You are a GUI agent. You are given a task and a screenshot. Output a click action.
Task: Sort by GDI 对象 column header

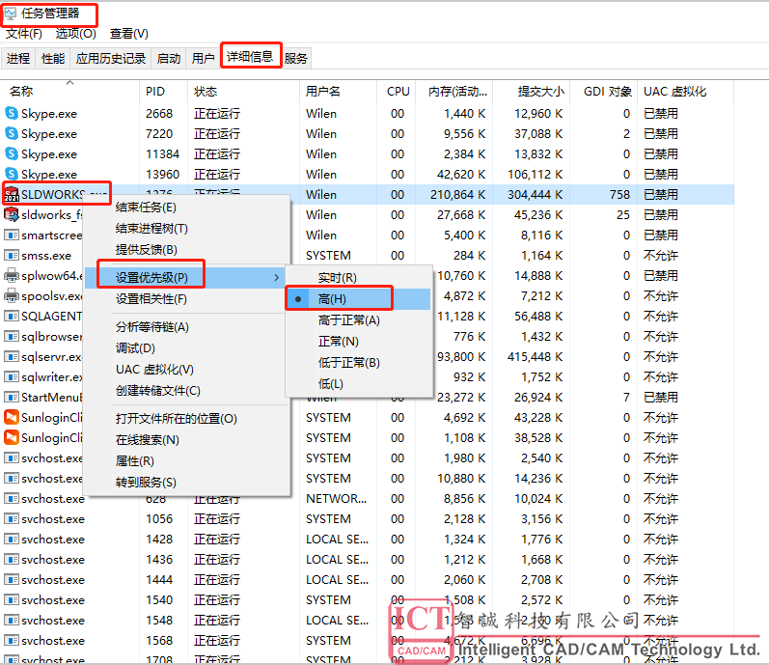click(x=604, y=92)
